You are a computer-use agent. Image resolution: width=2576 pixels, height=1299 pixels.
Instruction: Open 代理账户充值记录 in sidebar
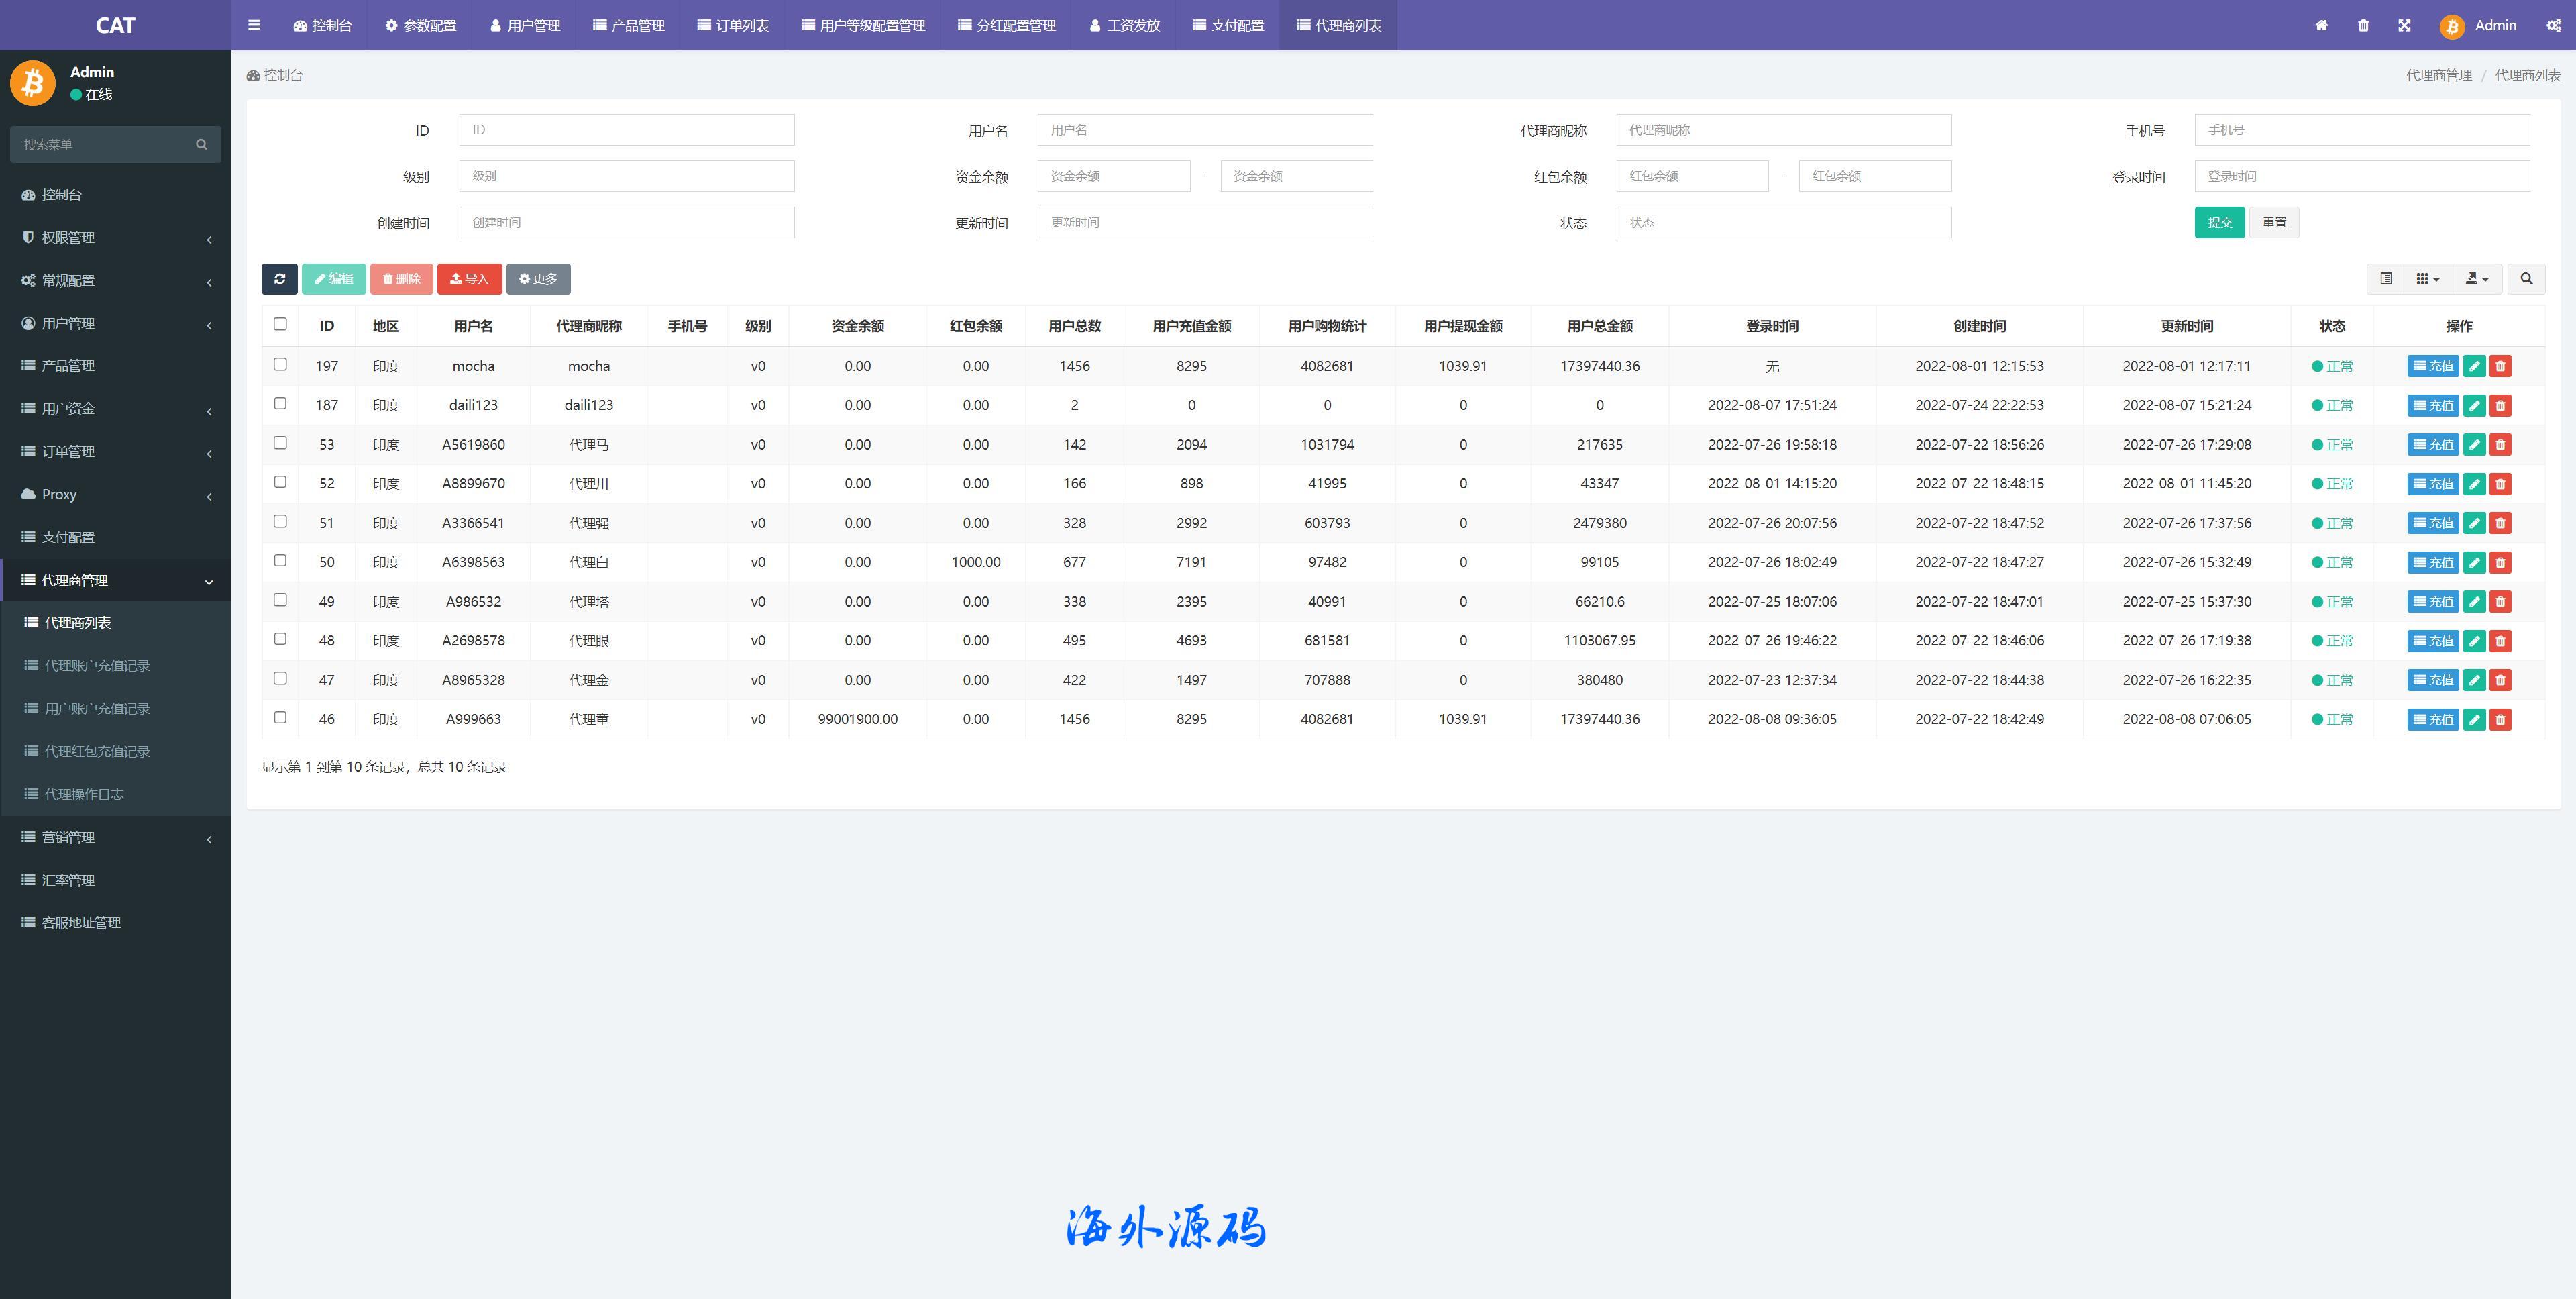click(97, 665)
